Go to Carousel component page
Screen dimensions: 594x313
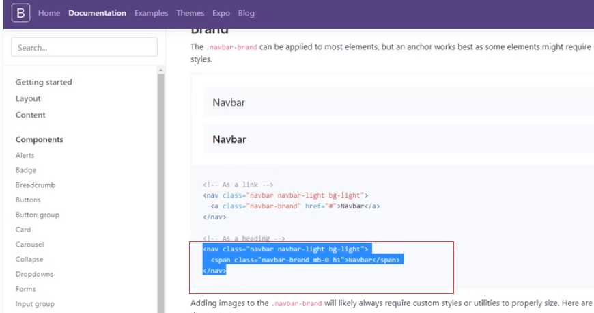click(x=29, y=245)
